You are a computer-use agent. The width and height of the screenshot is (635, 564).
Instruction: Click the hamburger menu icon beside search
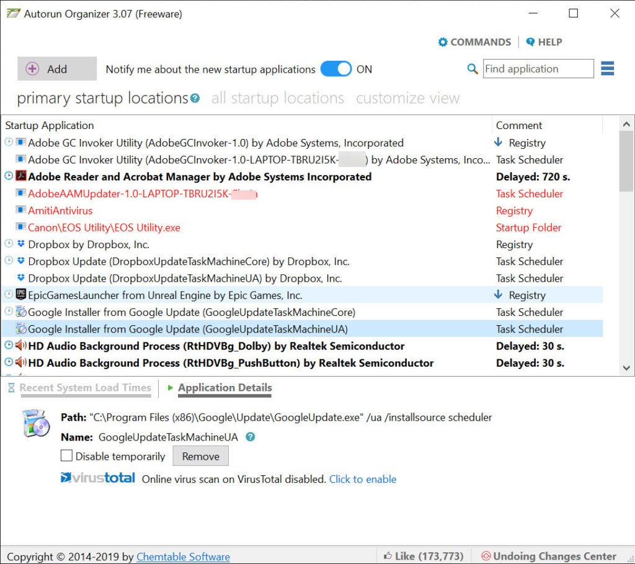[x=608, y=69]
